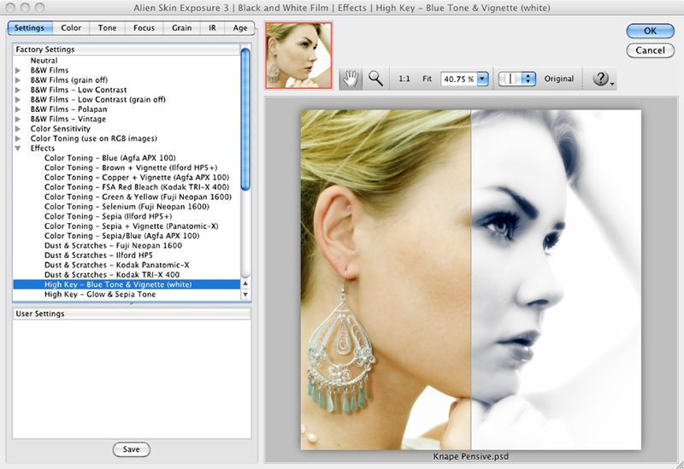The width and height of the screenshot is (684, 469).
Task: Expand the Color Sensitivity group
Action: coord(18,129)
